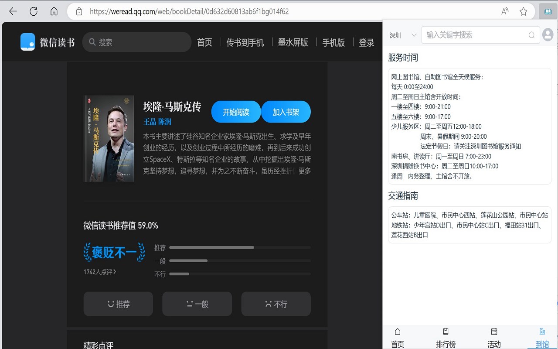Open the read aloud icon in the address bar

point(505,11)
